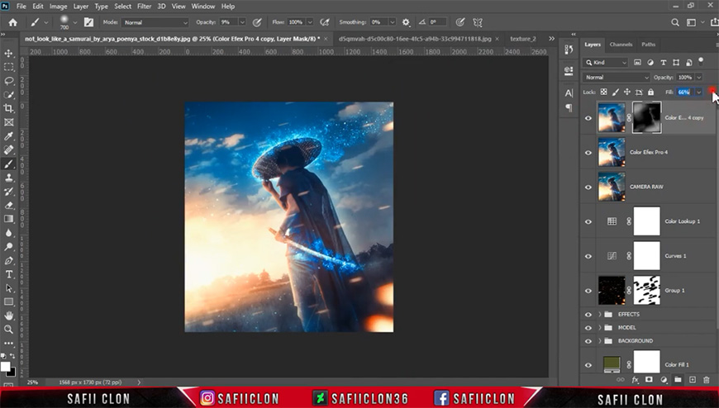Go to Photoshop Home screen
This screenshot has height=408, width=719.
pos(13,22)
